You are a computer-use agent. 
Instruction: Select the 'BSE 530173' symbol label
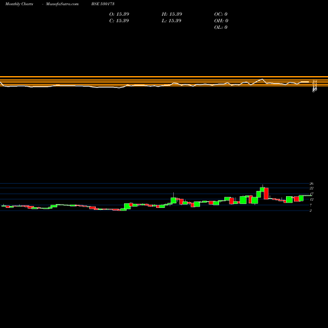click(x=103, y=4)
